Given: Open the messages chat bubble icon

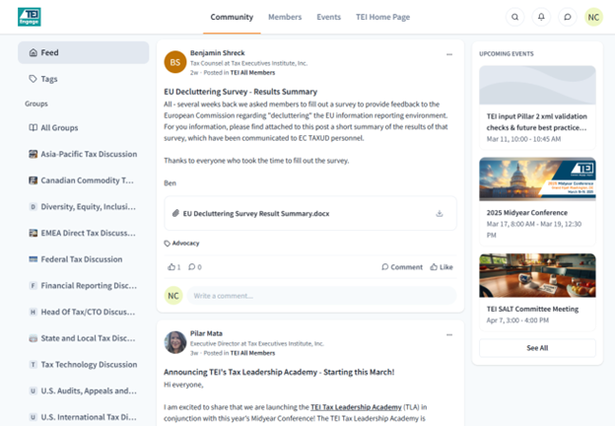Looking at the screenshot, I should [568, 17].
